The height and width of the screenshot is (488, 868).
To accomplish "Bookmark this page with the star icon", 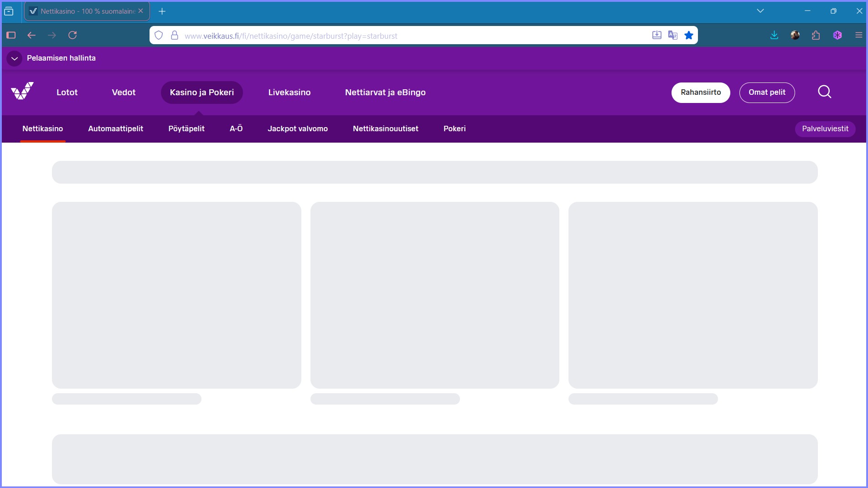I will [x=689, y=36].
